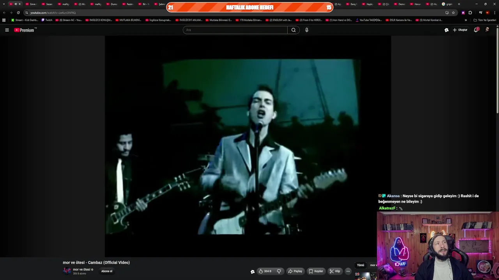Switch to the Emre tab
This screenshot has height=280, width=499.
(31, 4)
